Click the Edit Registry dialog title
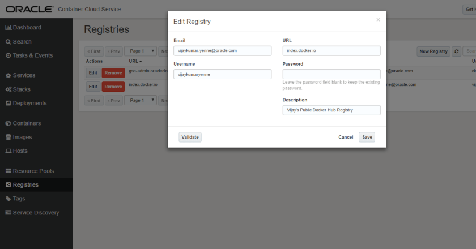This screenshot has height=249, width=476. (192, 22)
